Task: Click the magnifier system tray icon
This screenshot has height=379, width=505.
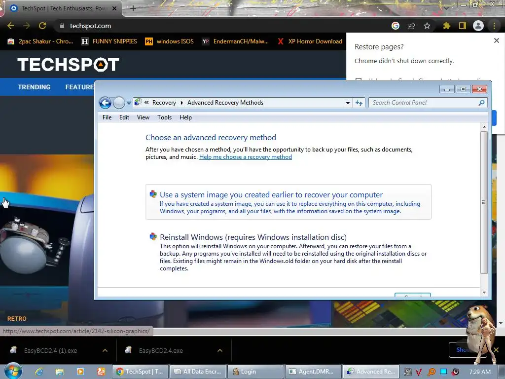Action: pos(431,372)
